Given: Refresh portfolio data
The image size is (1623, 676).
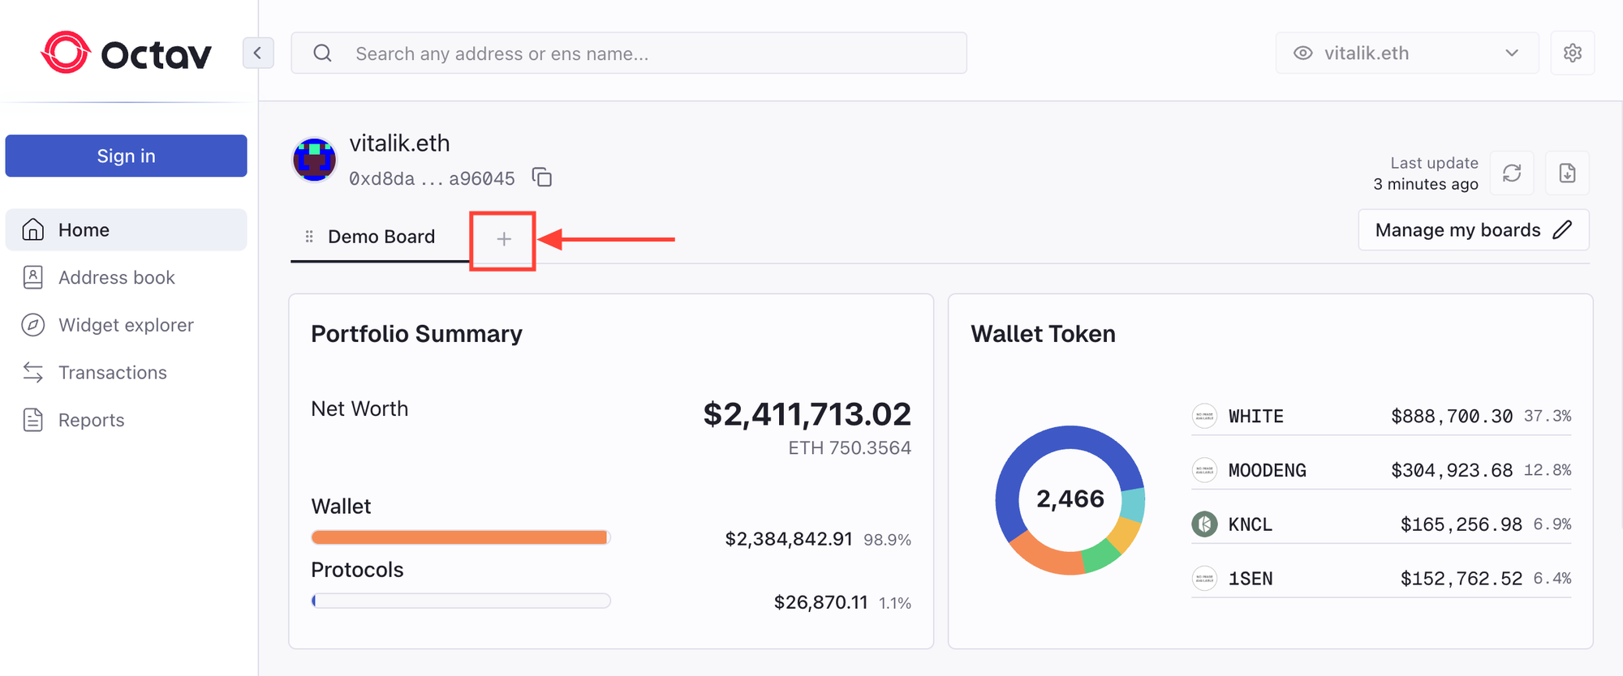Looking at the screenshot, I should click(1512, 173).
